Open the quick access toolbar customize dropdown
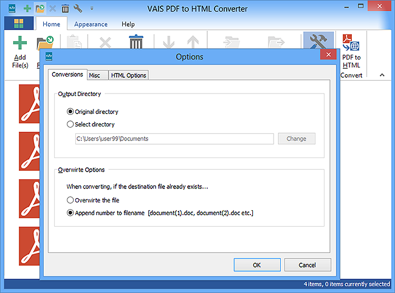This screenshot has height=293, width=395. point(92,9)
